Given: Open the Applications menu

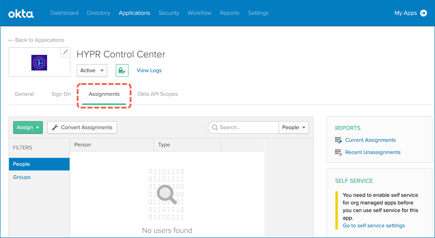Looking at the screenshot, I should (134, 13).
